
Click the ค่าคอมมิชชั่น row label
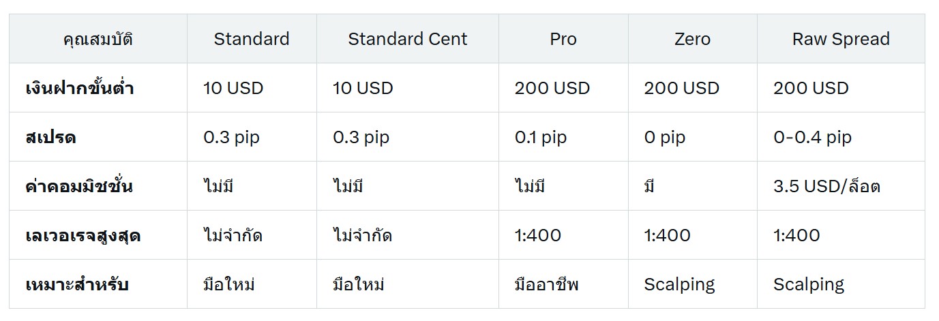click(x=79, y=186)
